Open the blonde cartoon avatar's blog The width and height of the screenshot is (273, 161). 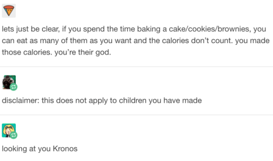(x=8, y=130)
